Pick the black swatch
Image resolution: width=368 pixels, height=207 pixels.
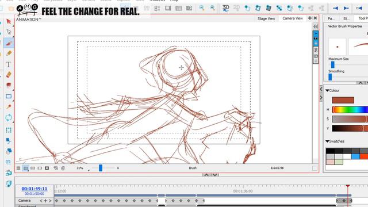[330, 151]
